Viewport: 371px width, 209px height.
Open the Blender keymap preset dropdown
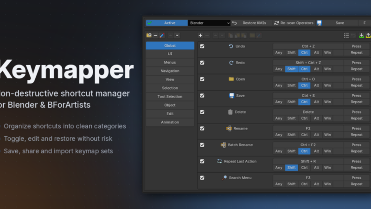pyautogui.click(x=209, y=23)
